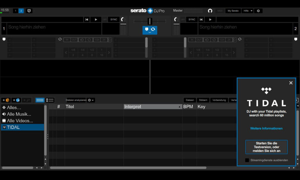Screen dimensions: 300x180
Task: Play deck 2
Action: tap(210, 19)
